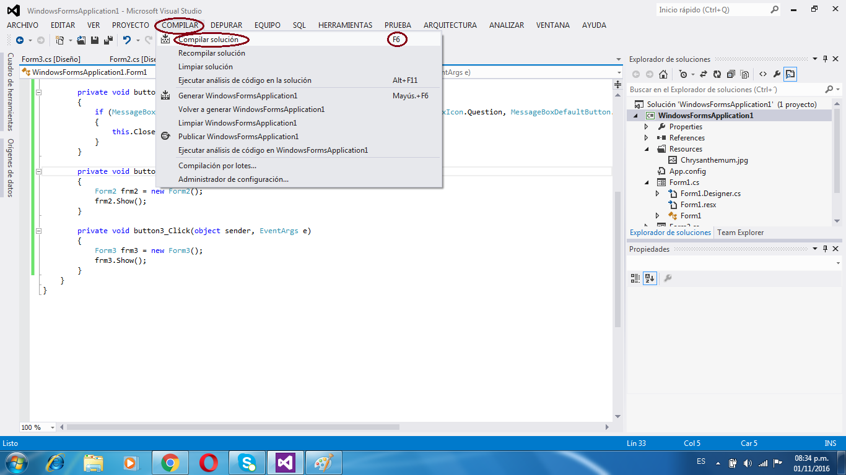Refresh the Solution Explorer
This screenshot has width=846, height=475.
point(717,74)
